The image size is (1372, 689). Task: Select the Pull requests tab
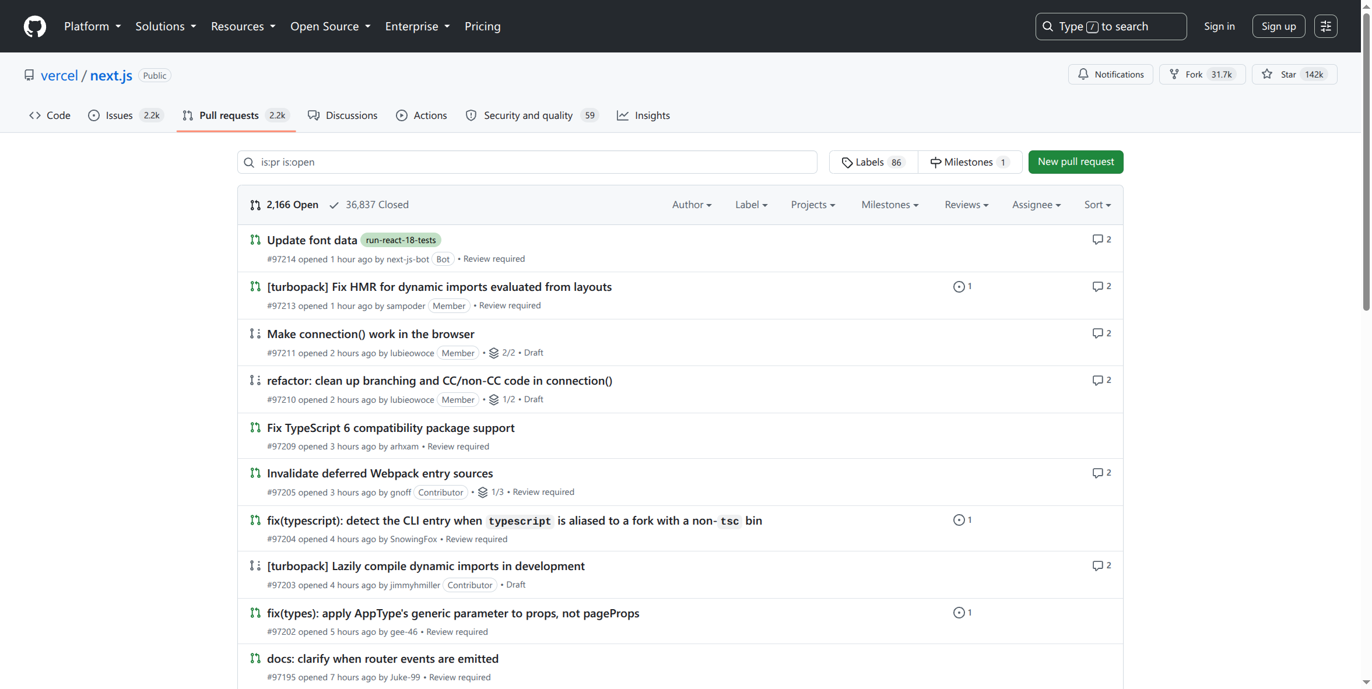click(236, 115)
